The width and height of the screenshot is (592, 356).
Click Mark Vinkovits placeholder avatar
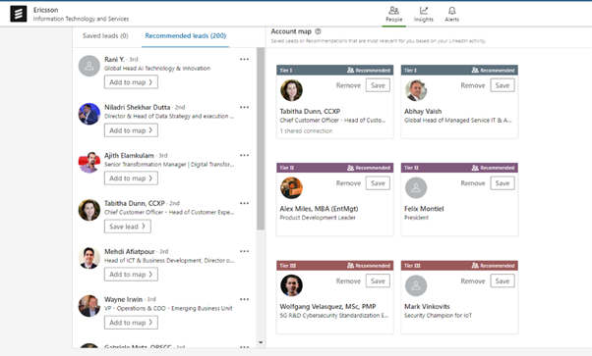pos(416,285)
